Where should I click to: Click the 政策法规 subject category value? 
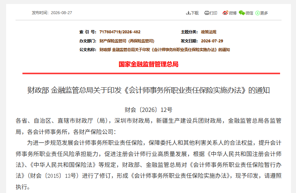tap(208, 32)
